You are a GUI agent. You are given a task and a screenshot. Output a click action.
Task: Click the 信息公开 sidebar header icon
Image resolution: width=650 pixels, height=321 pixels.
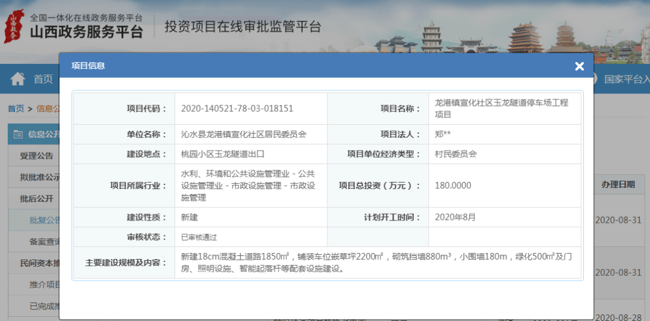point(18,134)
